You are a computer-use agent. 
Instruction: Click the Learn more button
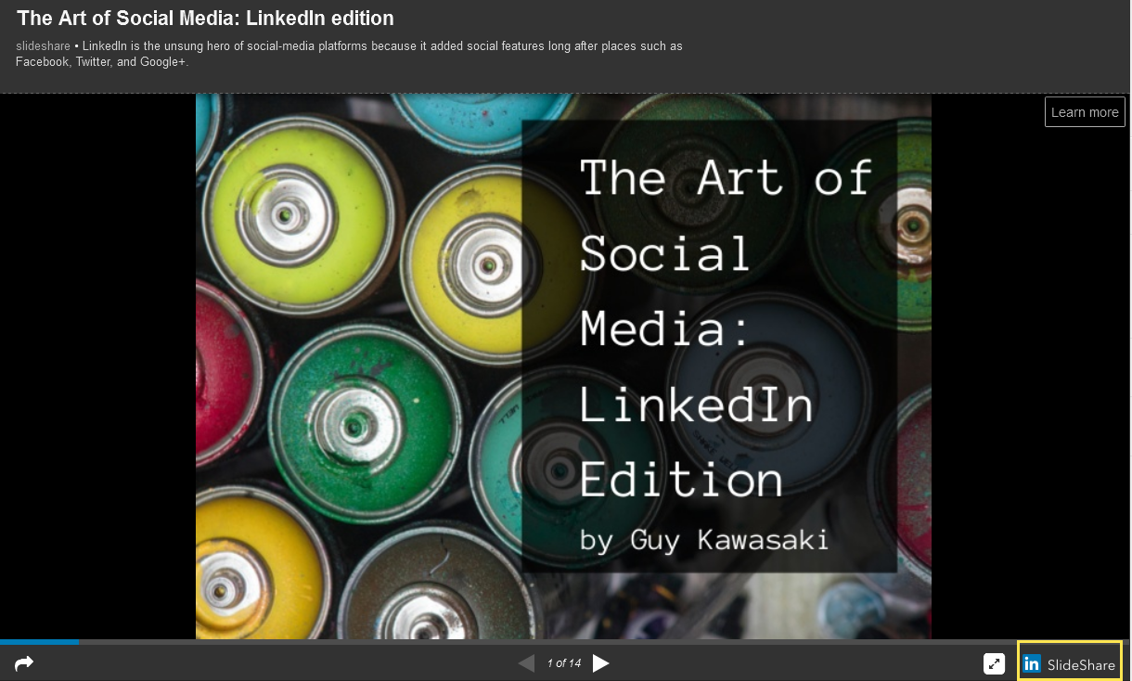pyautogui.click(x=1085, y=112)
